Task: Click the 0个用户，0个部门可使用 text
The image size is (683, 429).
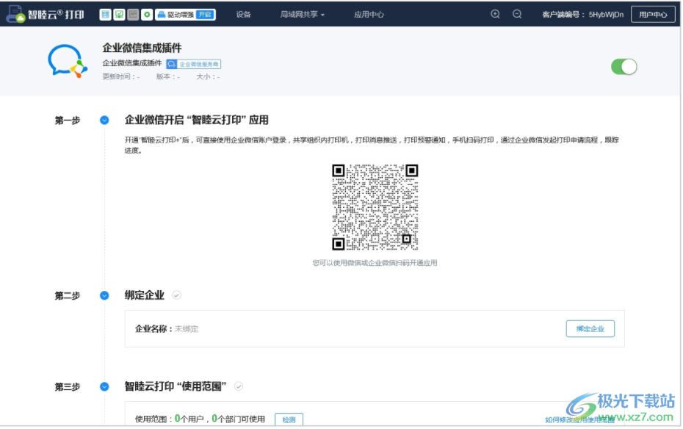Action: (x=220, y=419)
